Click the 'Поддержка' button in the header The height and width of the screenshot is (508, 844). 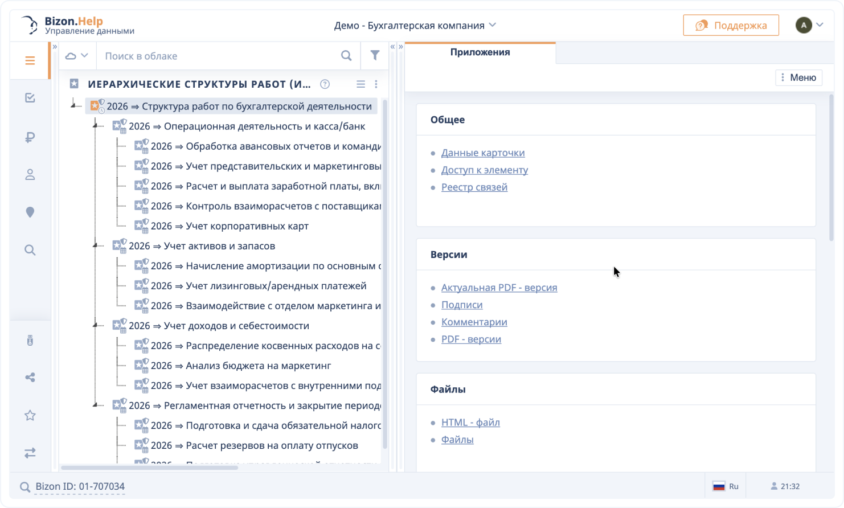point(731,25)
